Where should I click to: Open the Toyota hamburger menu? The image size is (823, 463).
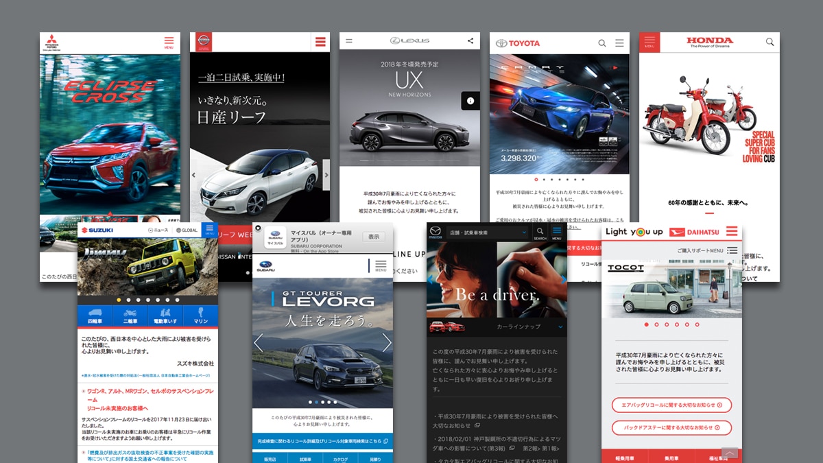[x=619, y=43]
